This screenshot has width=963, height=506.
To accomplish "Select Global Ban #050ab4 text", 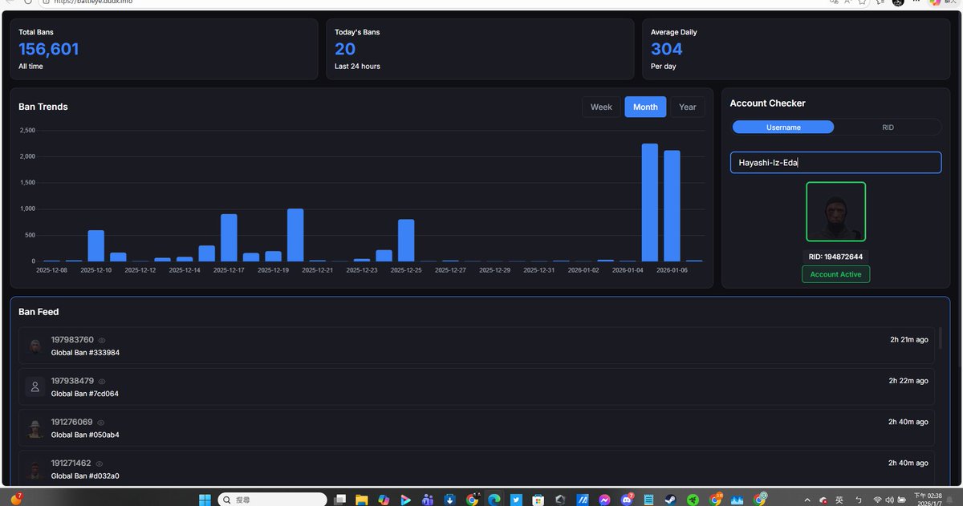I will click(85, 435).
